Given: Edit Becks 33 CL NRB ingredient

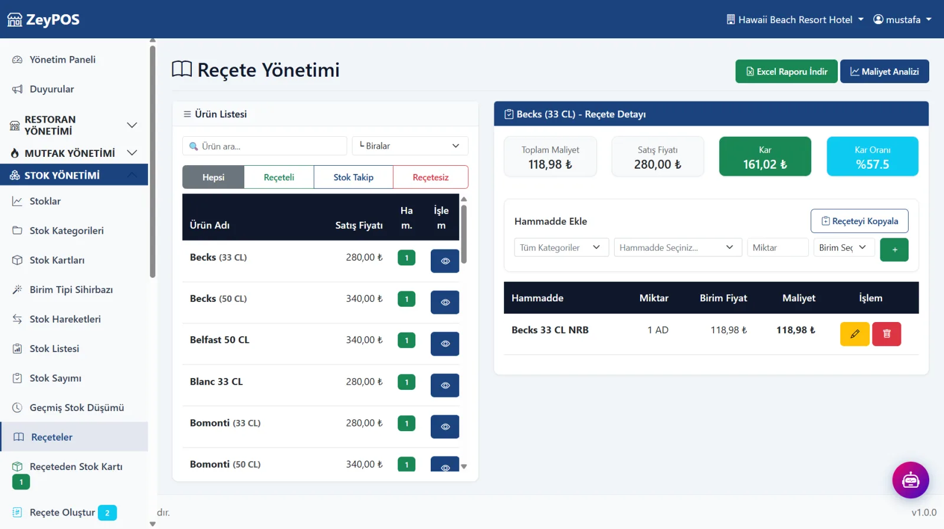Looking at the screenshot, I should tap(854, 334).
